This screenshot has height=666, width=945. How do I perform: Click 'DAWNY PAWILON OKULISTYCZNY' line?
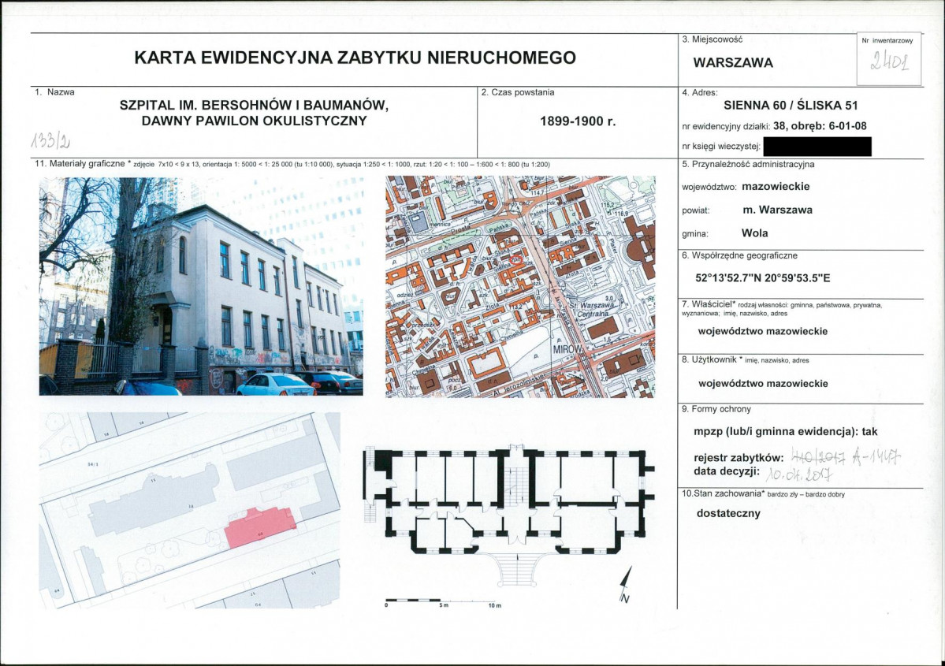(x=254, y=121)
